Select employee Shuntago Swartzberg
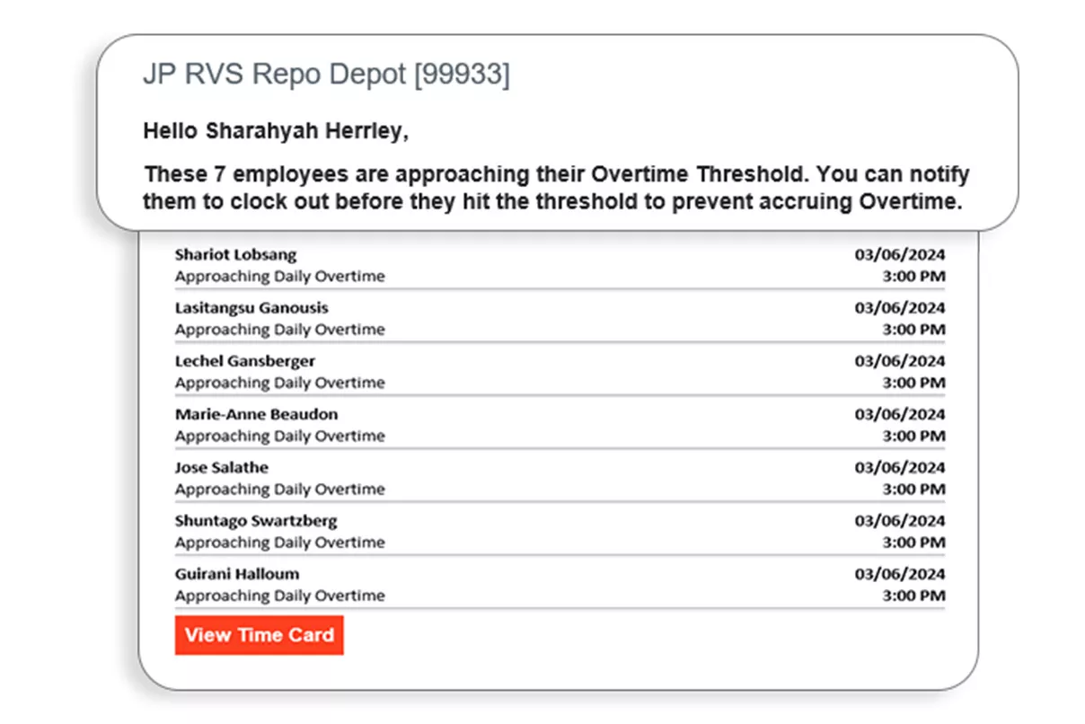 coord(256,521)
